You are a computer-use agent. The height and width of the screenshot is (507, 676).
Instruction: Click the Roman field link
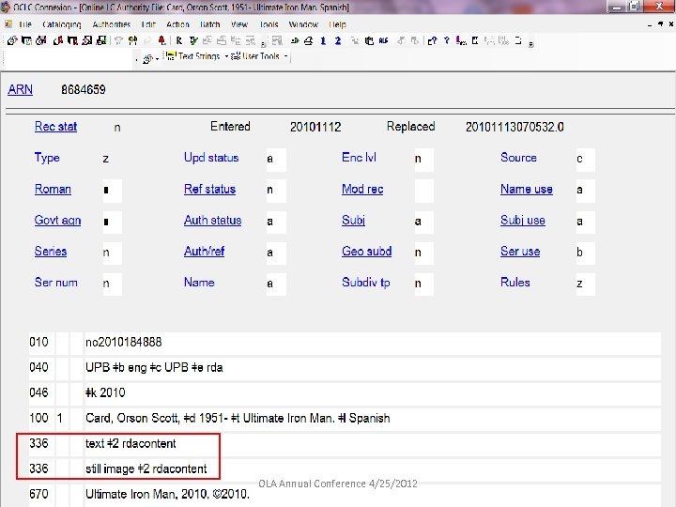click(x=53, y=189)
